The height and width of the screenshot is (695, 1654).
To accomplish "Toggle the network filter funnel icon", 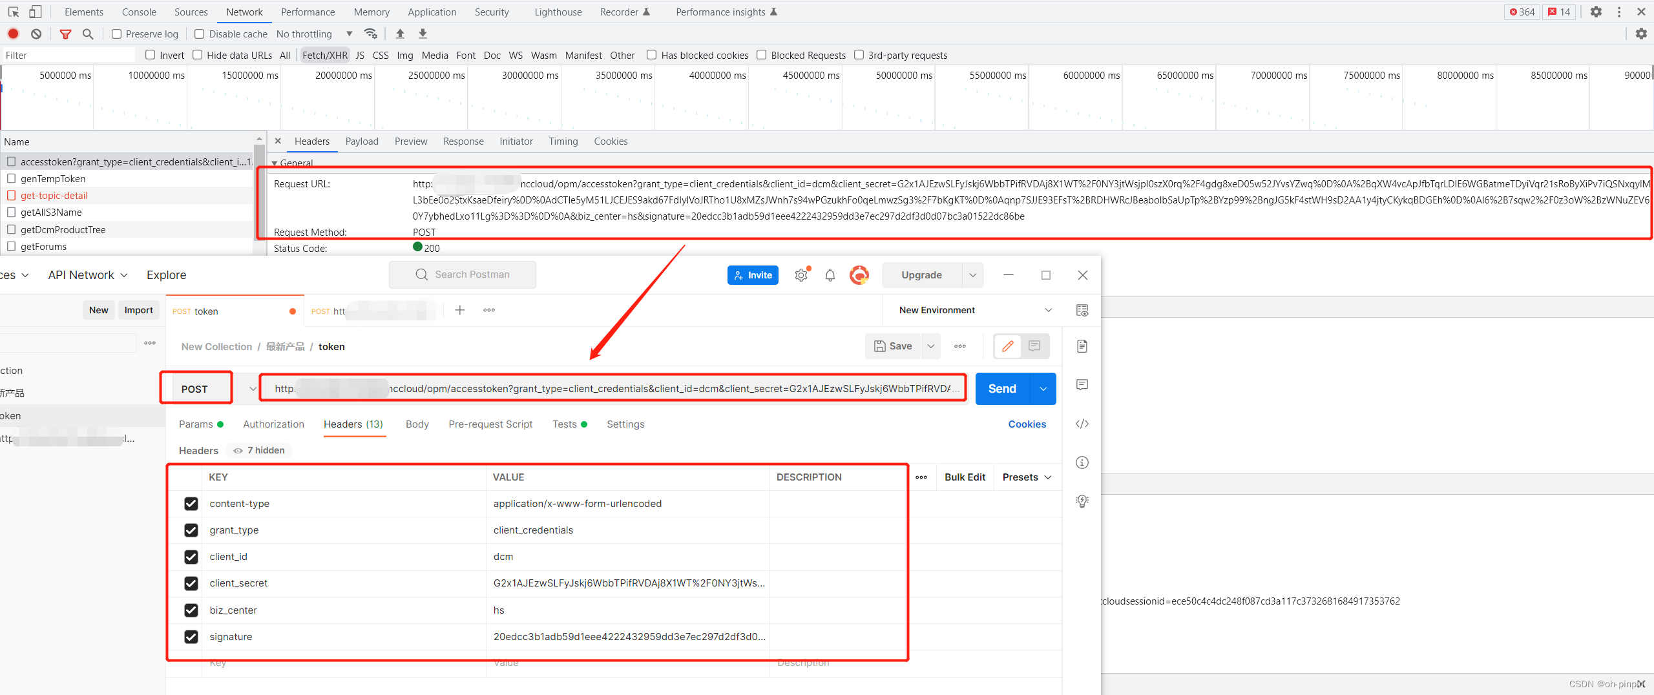I will (65, 34).
